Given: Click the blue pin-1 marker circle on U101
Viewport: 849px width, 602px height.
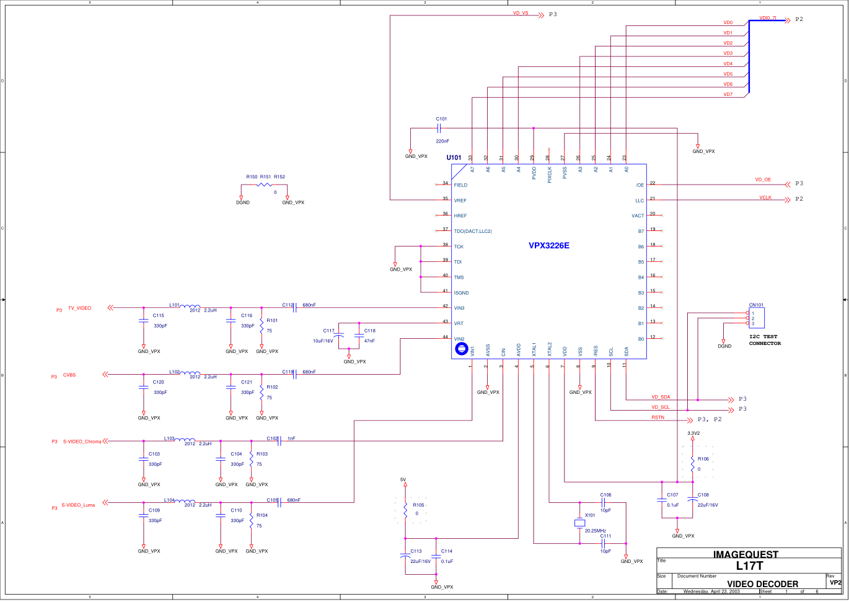Looking at the screenshot, I should coord(461,349).
